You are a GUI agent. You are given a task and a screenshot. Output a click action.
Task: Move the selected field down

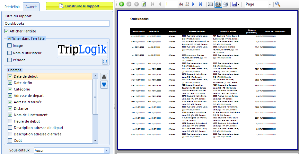104,85
